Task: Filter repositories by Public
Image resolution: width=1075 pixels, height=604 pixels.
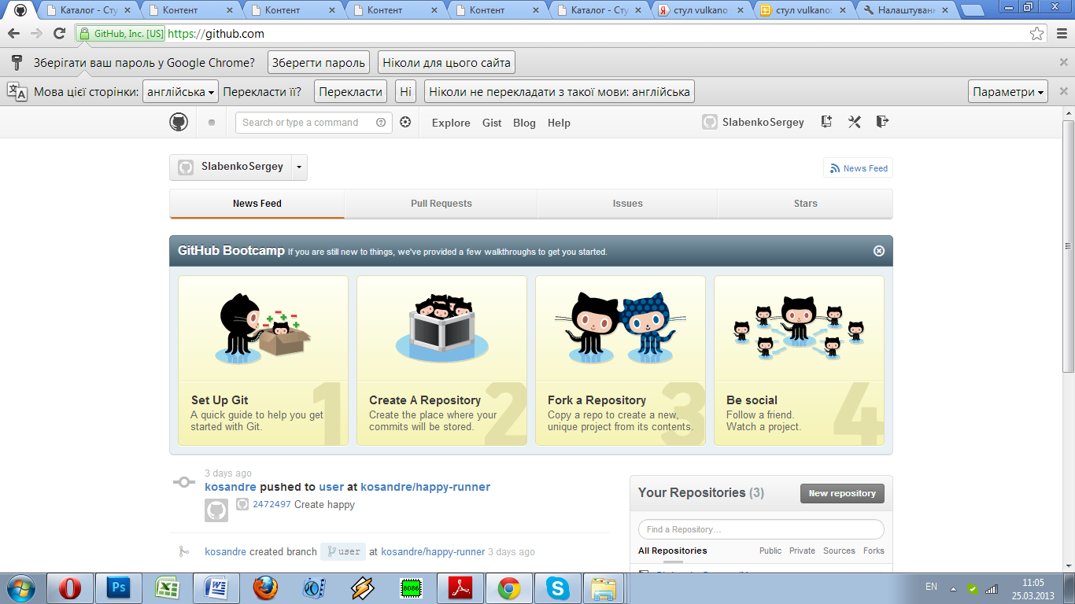Action: point(770,551)
